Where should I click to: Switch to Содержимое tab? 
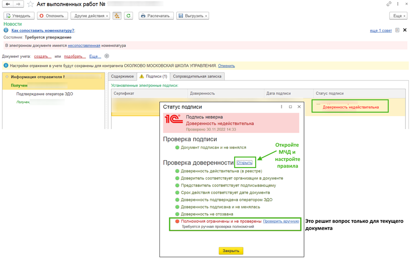122,76
